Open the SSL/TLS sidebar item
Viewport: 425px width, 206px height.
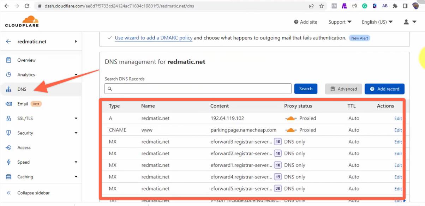coord(41,119)
